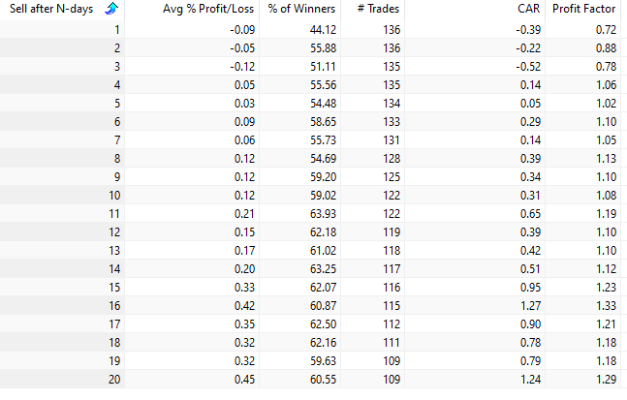Image resolution: width=627 pixels, height=400 pixels.
Task: Sort by the 'Profit Factor' column header
Action: click(584, 10)
